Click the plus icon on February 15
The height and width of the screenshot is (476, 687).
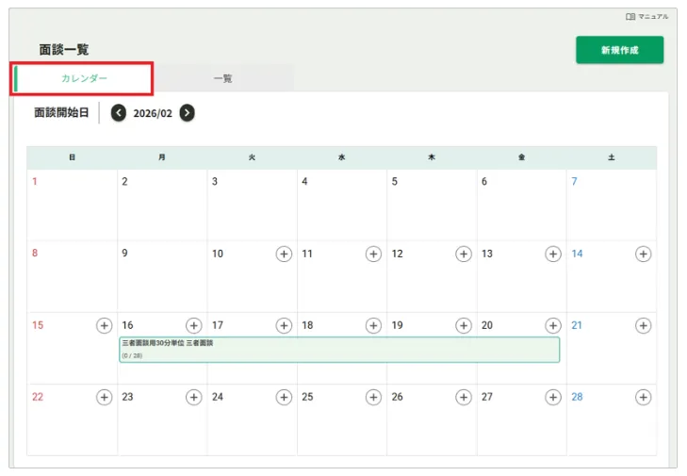pyautogui.click(x=105, y=325)
